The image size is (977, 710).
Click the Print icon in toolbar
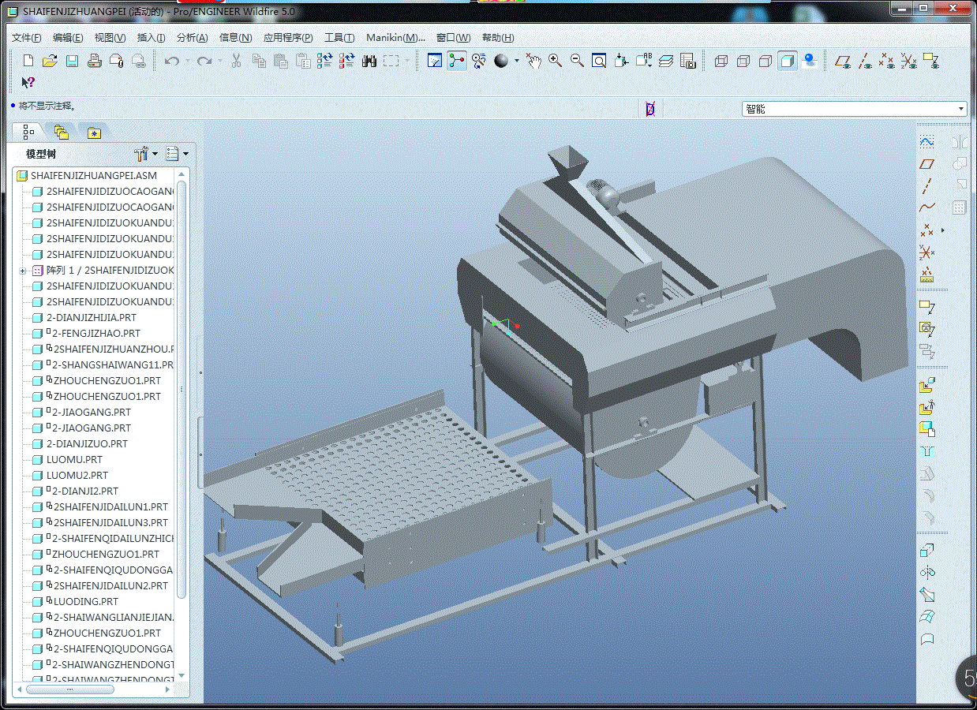coord(94,61)
